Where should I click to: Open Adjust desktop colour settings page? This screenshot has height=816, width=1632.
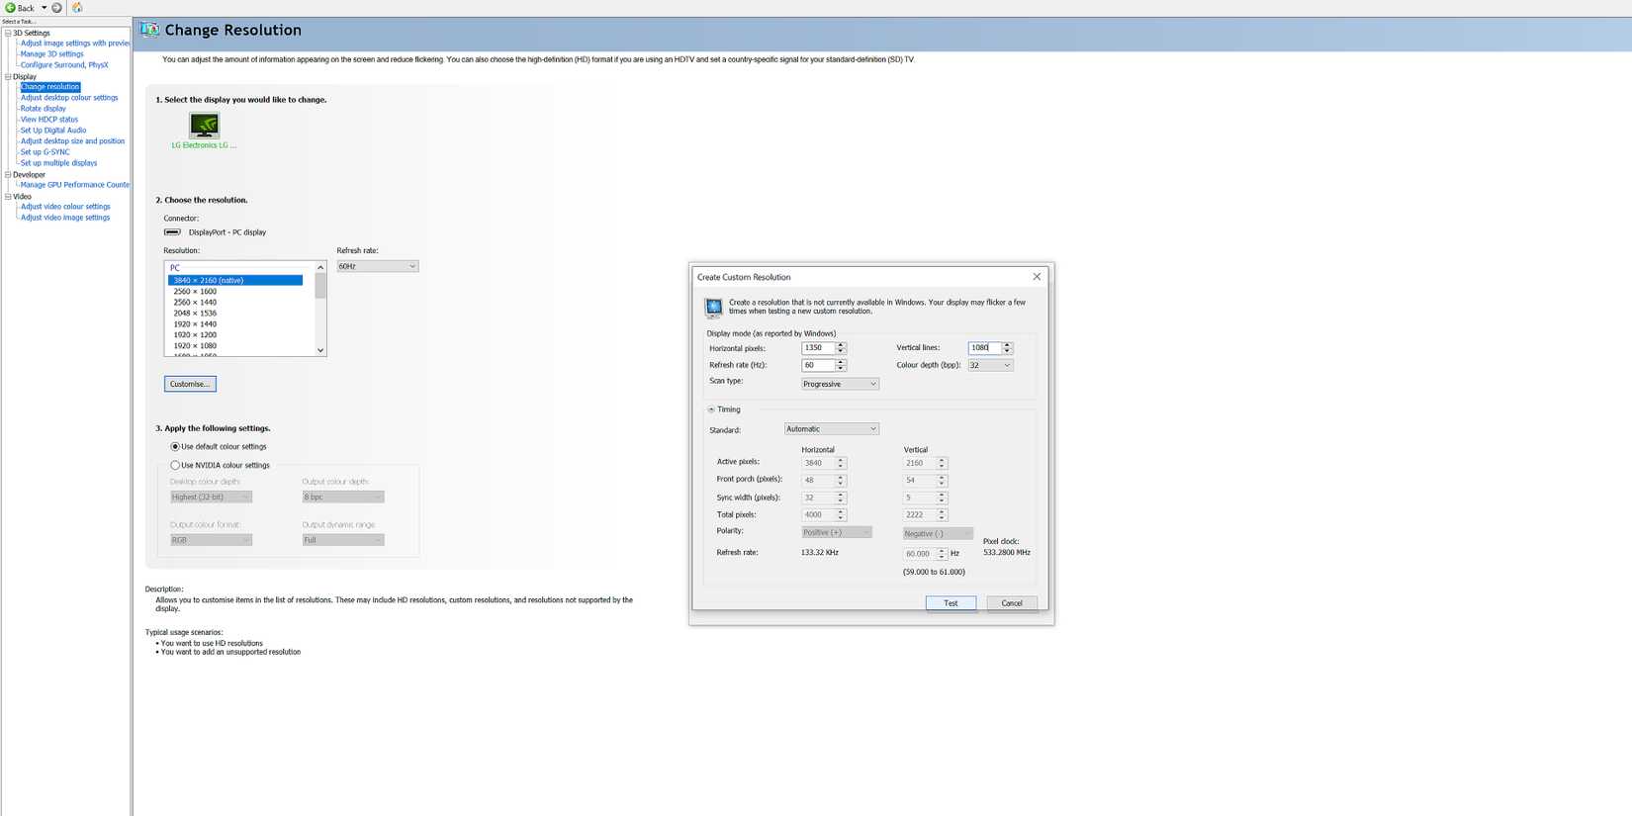pyautogui.click(x=69, y=98)
